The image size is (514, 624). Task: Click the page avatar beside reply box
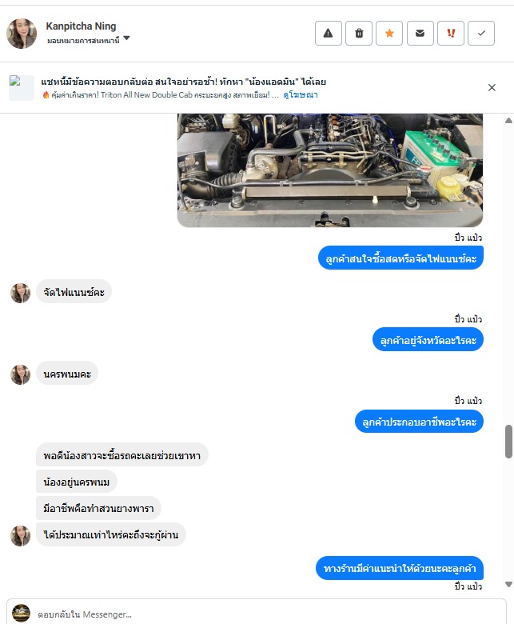(x=21, y=614)
